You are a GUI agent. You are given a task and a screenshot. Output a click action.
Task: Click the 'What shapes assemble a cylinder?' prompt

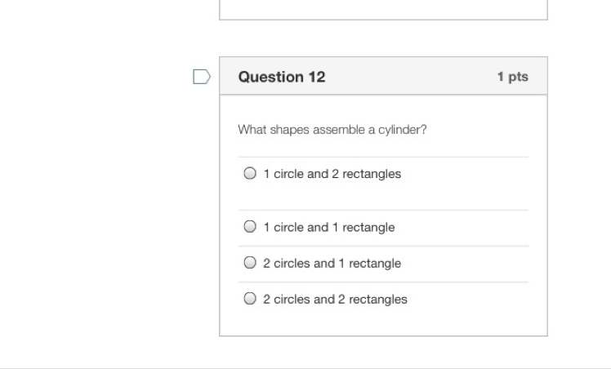pyautogui.click(x=332, y=130)
